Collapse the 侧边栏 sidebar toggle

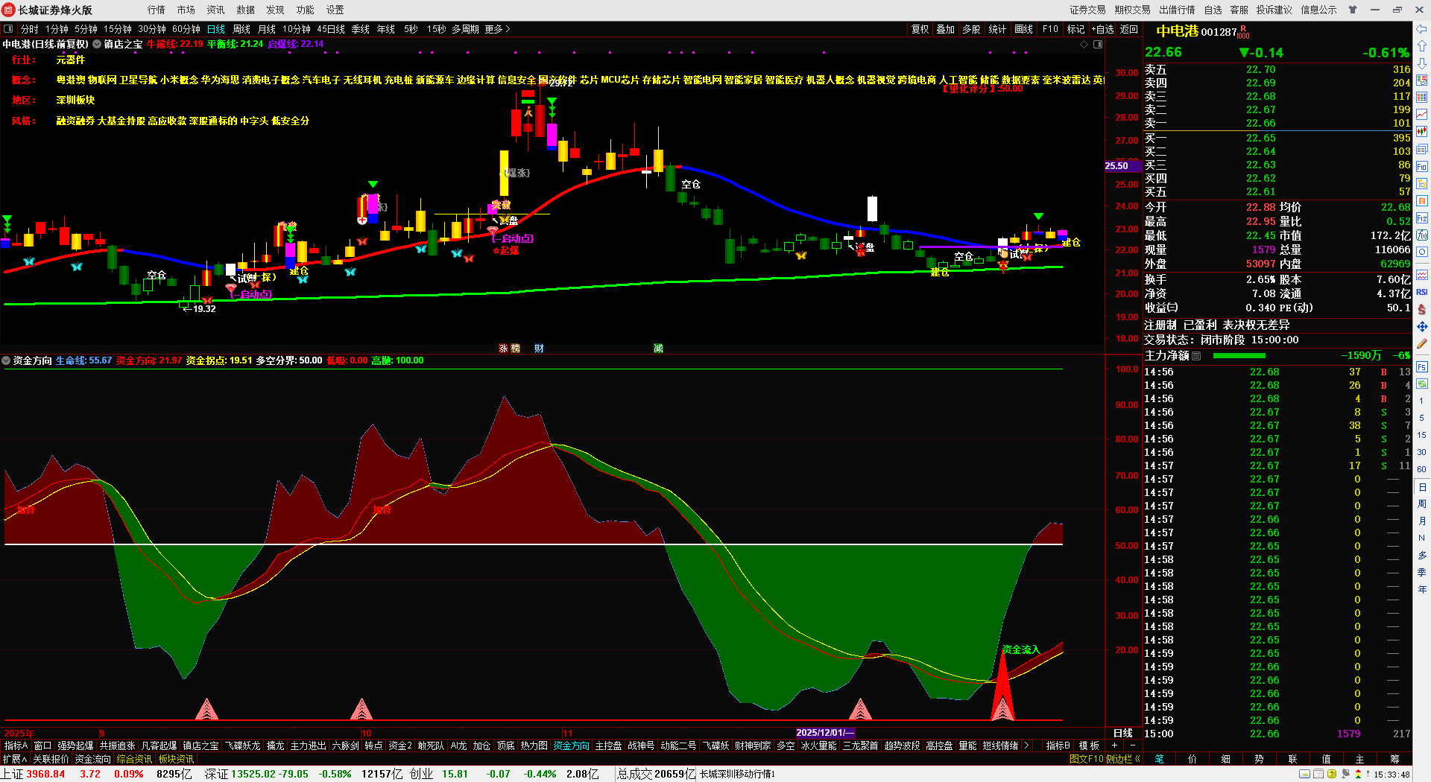coord(1123,759)
